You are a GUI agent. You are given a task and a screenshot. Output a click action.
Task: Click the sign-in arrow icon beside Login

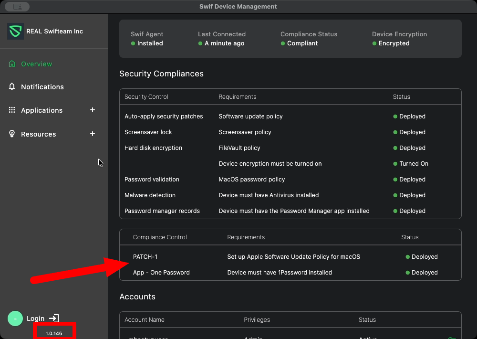54,318
